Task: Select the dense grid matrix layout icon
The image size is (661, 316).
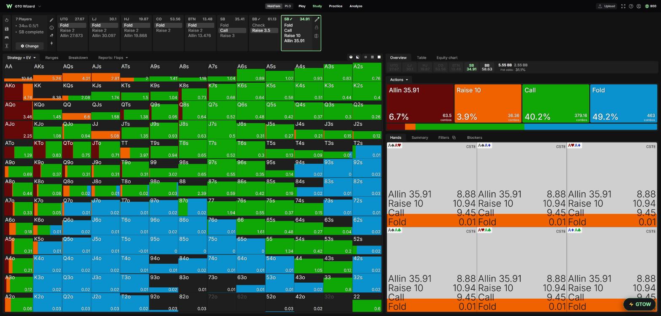Action: tap(372, 57)
